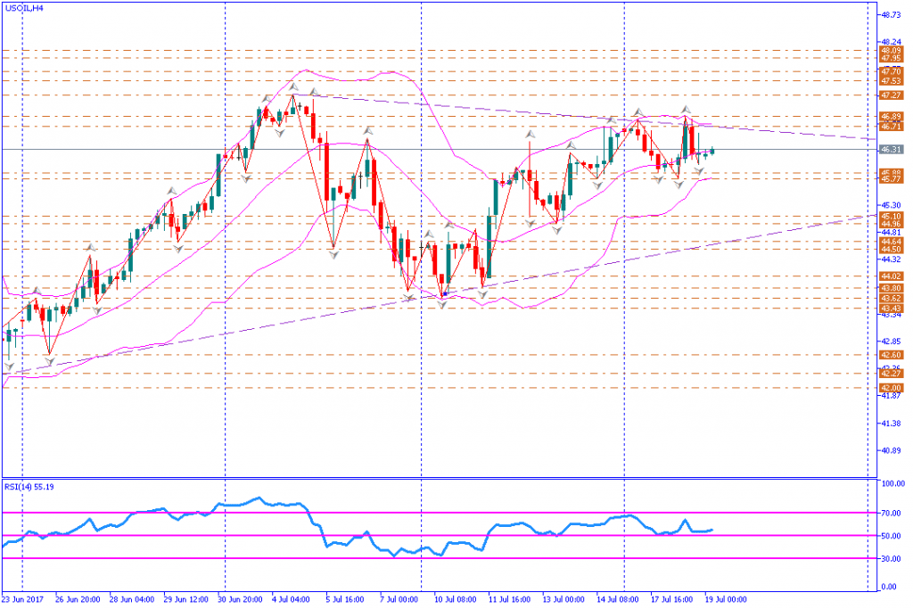Click the 42.00 price level label
913x609 pixels.
coord(892,389)
